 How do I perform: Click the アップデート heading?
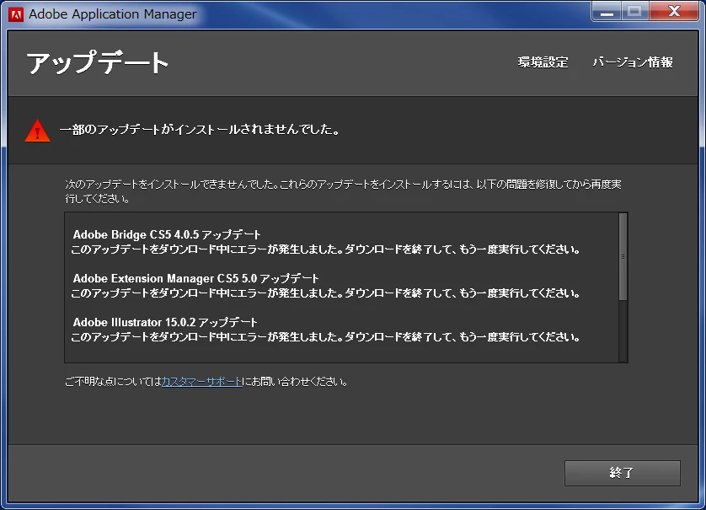pos(97,62)
